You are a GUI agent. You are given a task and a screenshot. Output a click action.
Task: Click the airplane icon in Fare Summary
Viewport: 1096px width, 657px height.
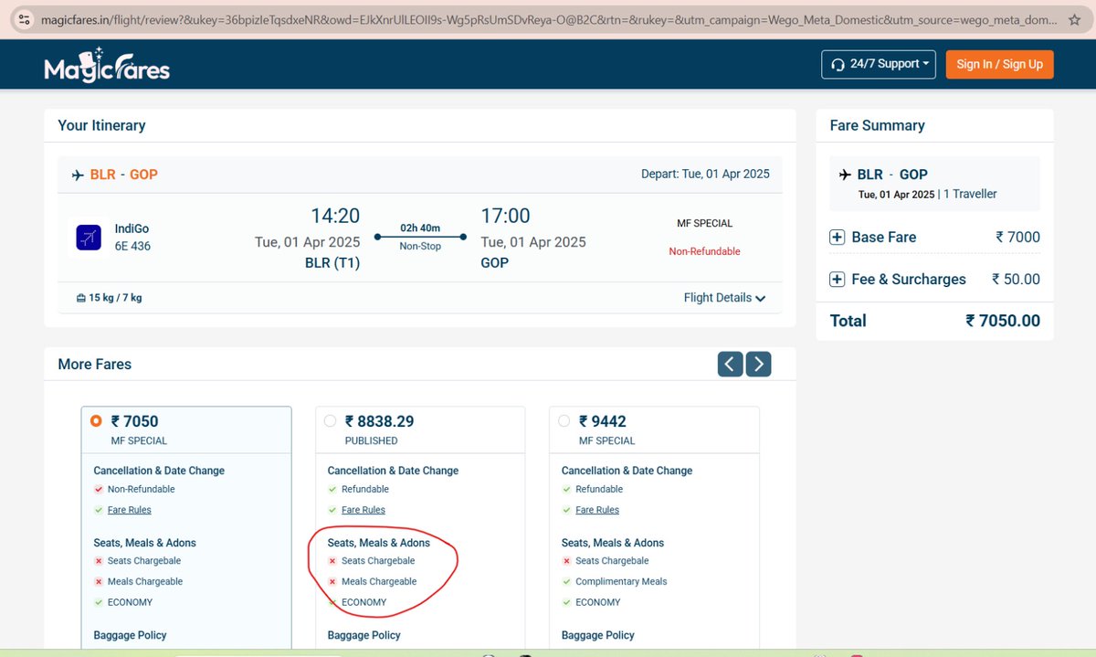pyautogui.click(x=844, y=175)
